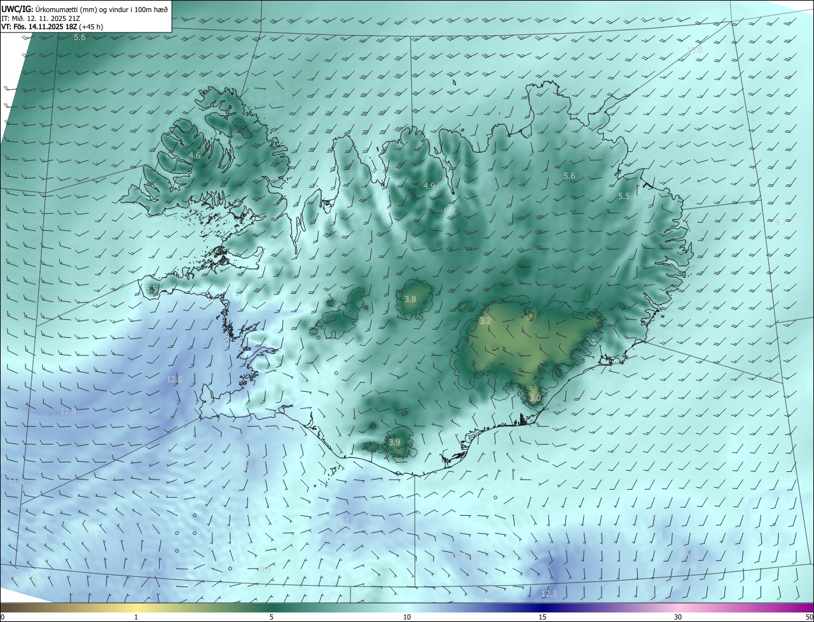Click the 10 tick on the colour scale
814x622 pixels.
(x=407, y=617)
